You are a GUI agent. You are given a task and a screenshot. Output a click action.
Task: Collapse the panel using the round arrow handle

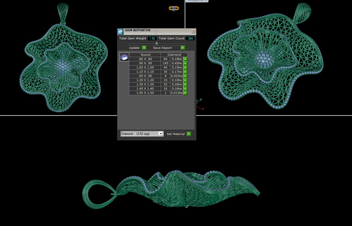[156, 43]
